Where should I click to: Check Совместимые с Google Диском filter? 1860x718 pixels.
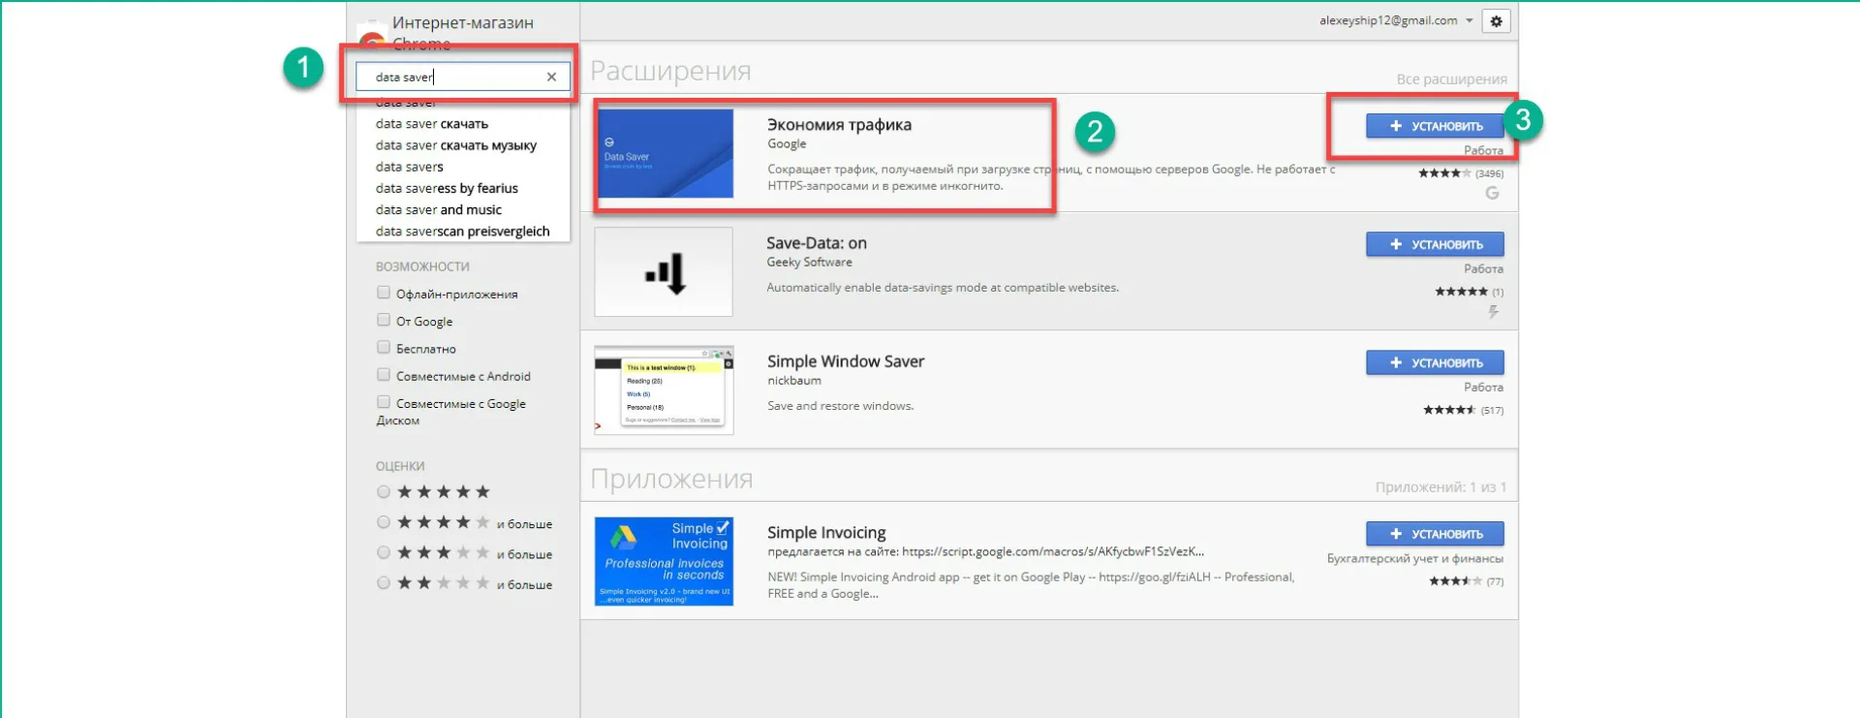coord(384,402)
